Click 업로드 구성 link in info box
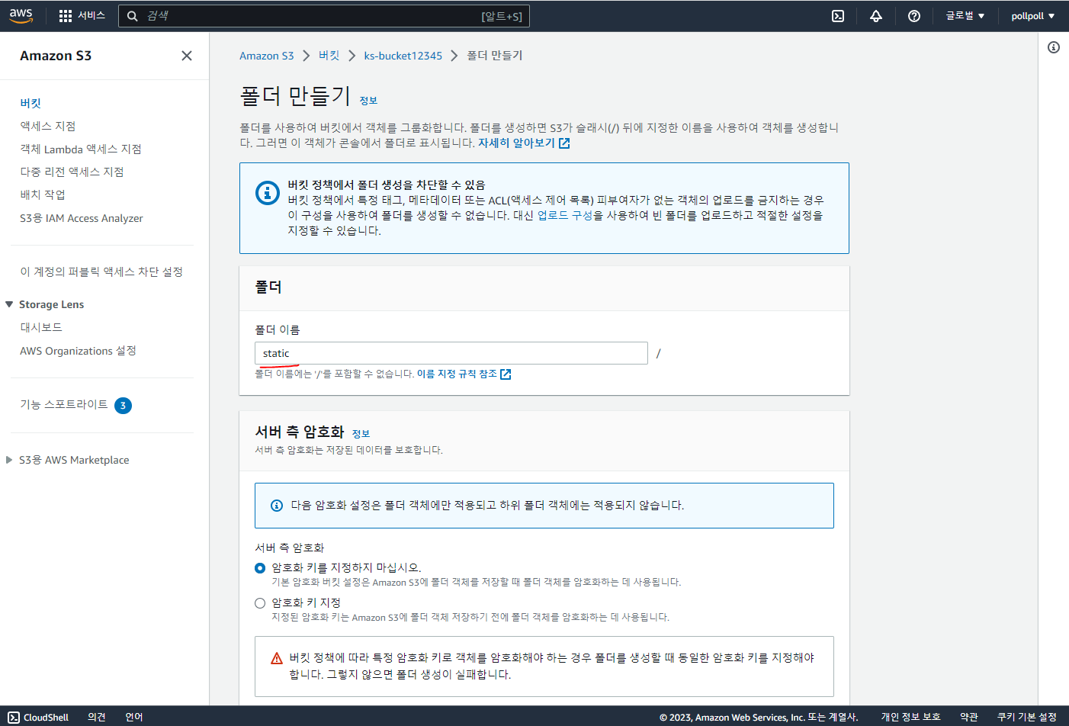 pyautogui.click(x=565, y=216)
